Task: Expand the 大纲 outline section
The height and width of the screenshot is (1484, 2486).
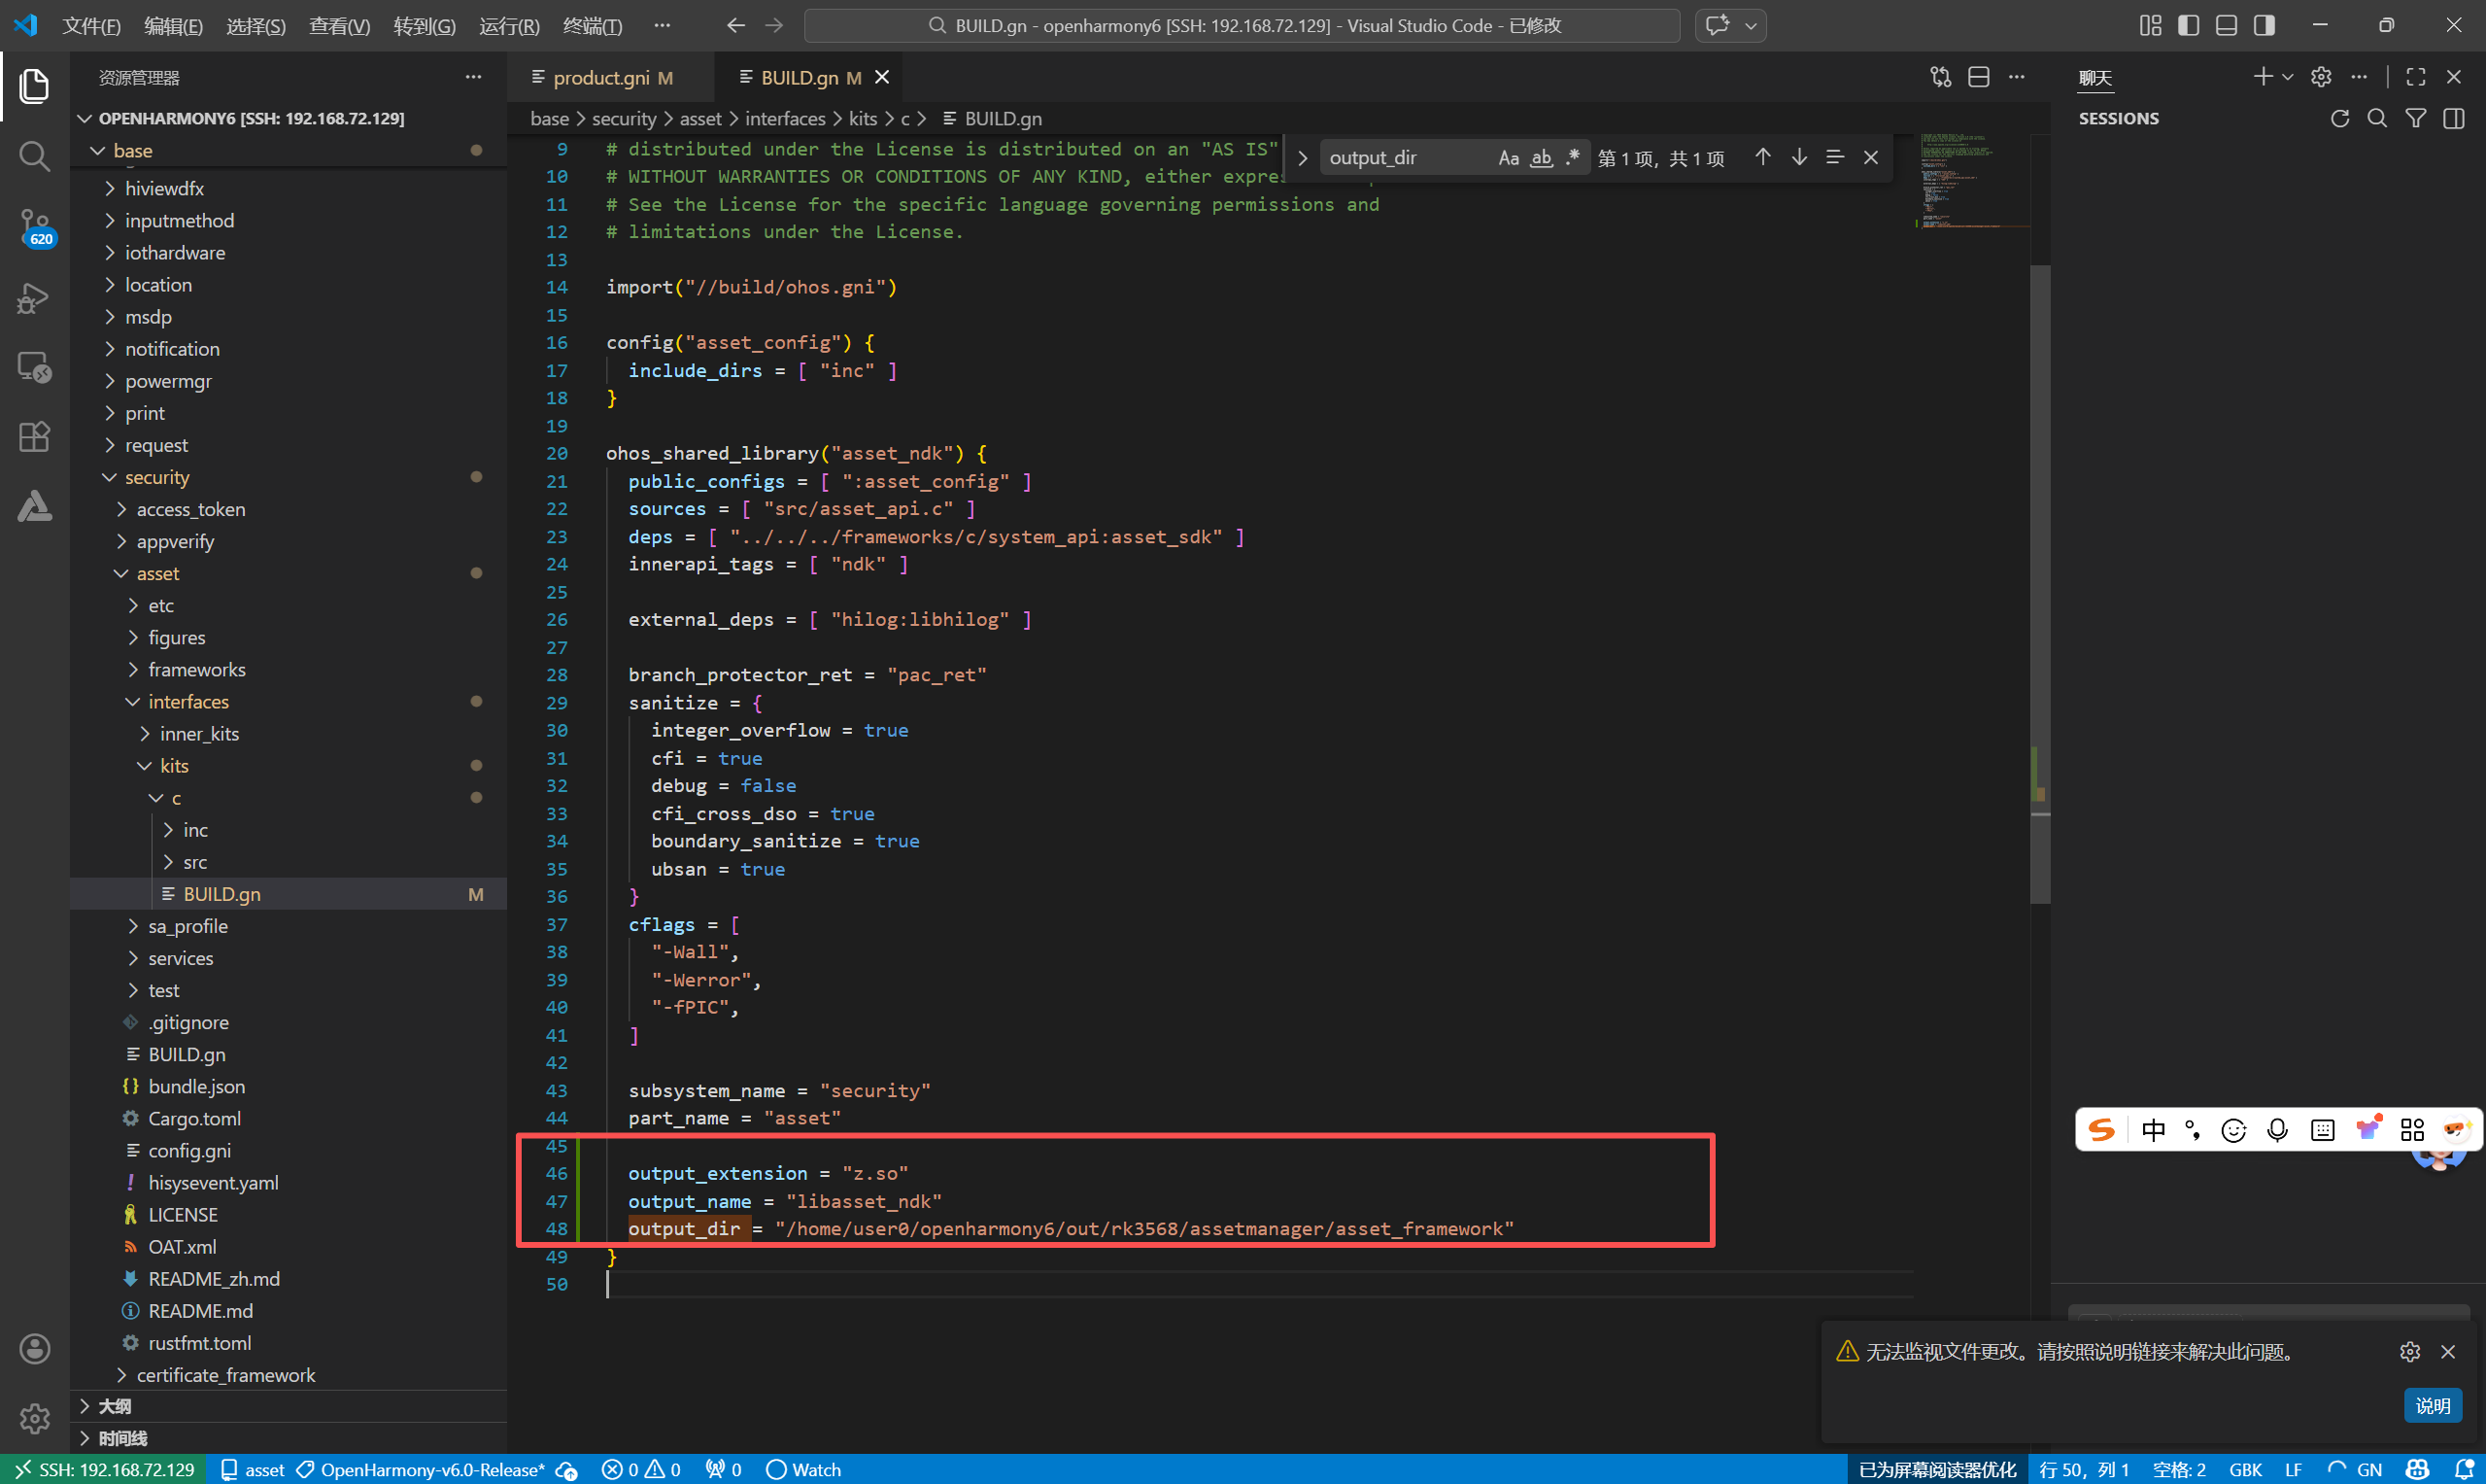Action: 114,1406
